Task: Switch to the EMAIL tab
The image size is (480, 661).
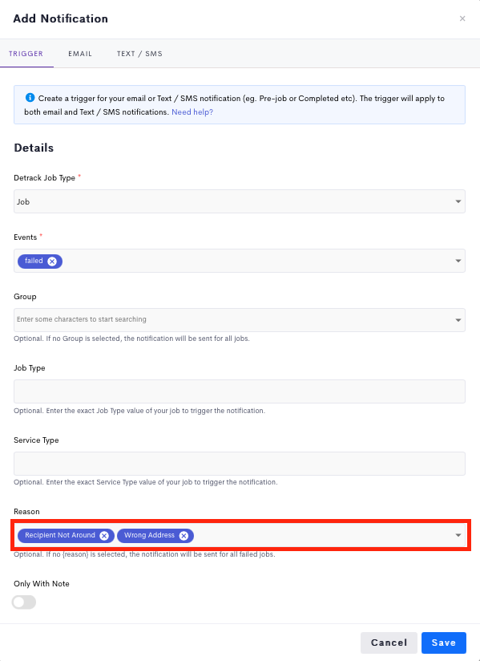Action: click(x=80, y=54)
